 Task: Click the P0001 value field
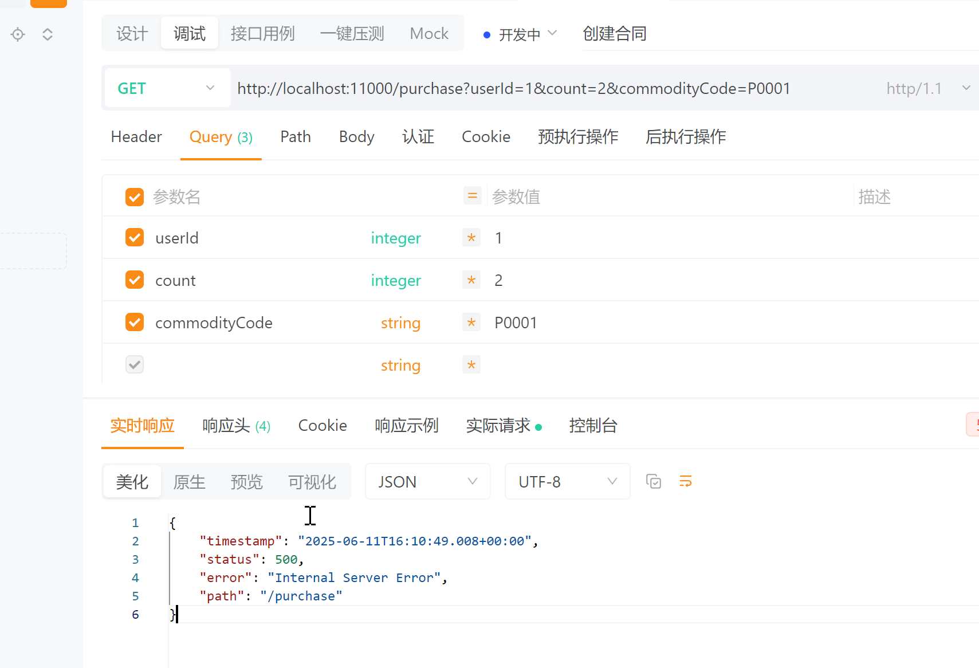pos(670,323)
